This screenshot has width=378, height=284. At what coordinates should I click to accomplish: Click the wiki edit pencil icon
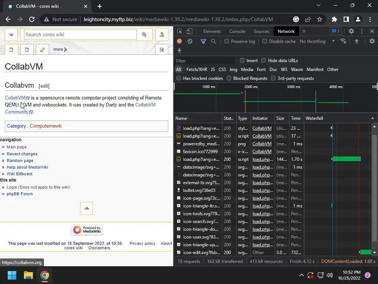(42, 50)
